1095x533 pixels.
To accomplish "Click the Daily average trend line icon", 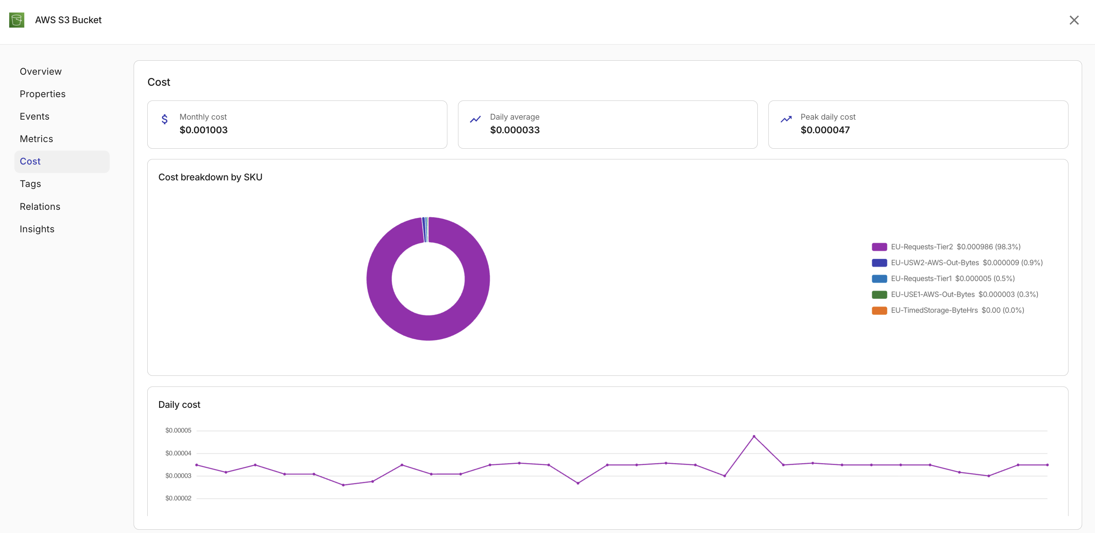I will click(x=475, y=119).
